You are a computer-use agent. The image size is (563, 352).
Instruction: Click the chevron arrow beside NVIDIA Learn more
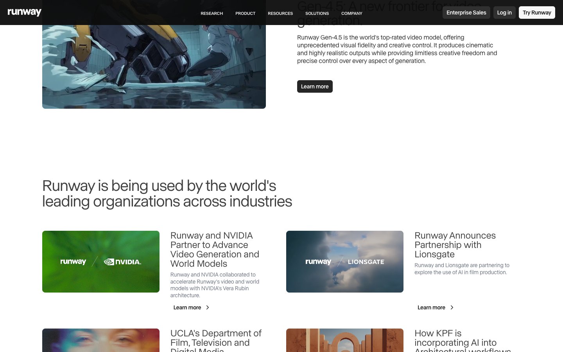click(208, 307)
